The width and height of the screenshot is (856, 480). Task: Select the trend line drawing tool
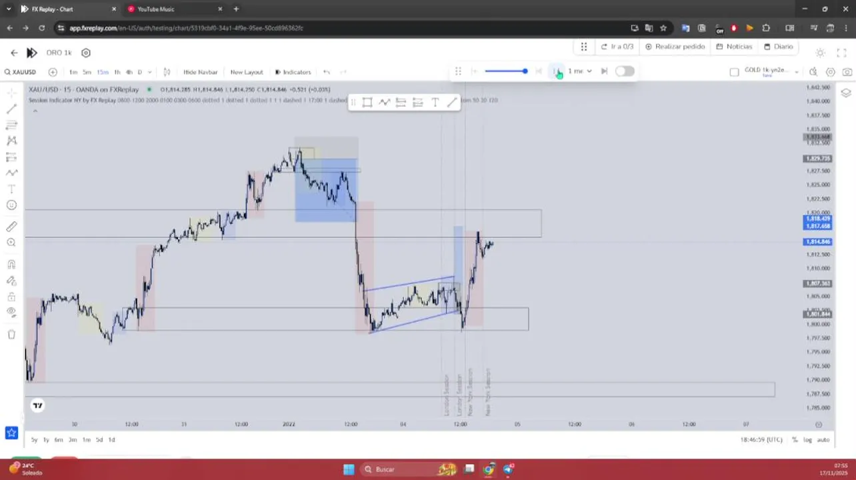11,109
